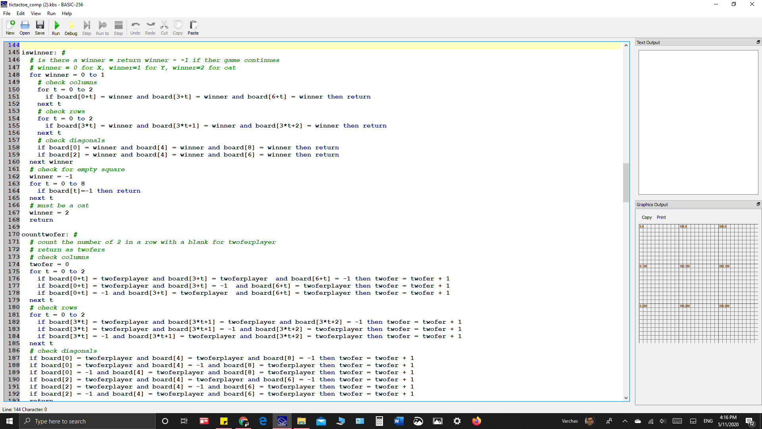Copy the graphics output

(647, 217)
